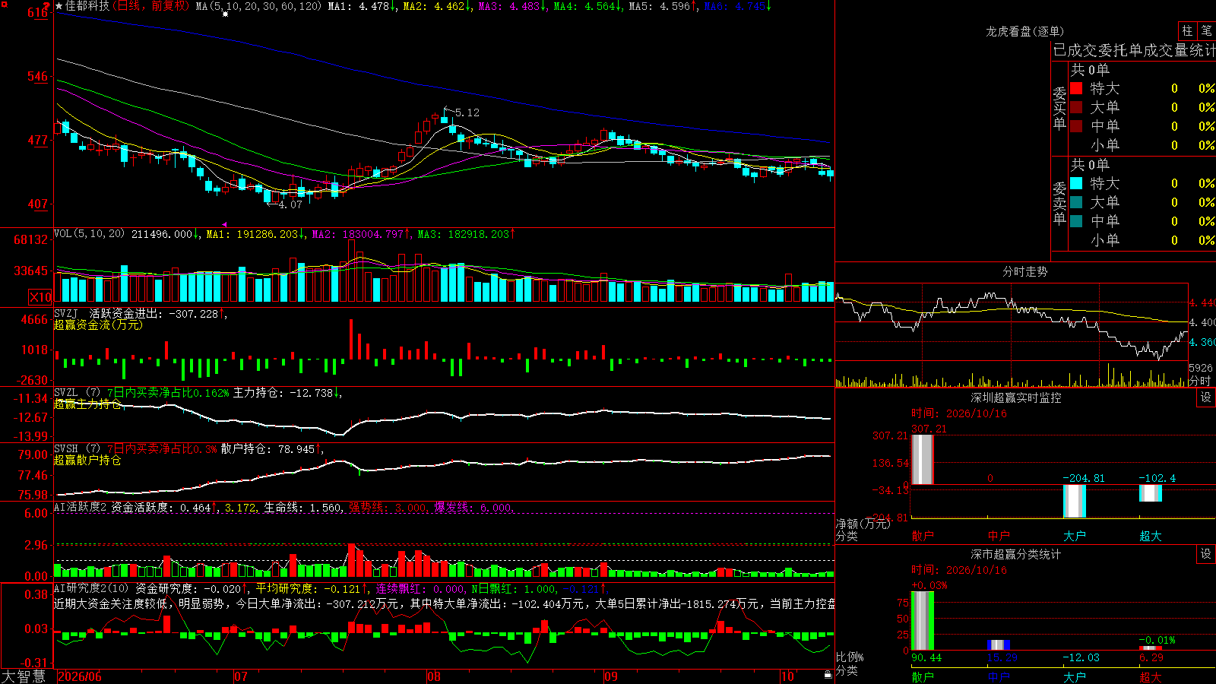This screenshot has height=684, width=1216.
Task: Click the 5.12 high price label
Action: click(x=467, y=112)
